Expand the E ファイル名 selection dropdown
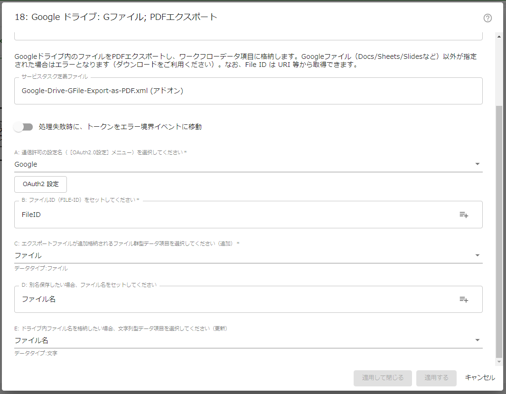The height and width of the screenshot is (394, 506). (478, 340)
